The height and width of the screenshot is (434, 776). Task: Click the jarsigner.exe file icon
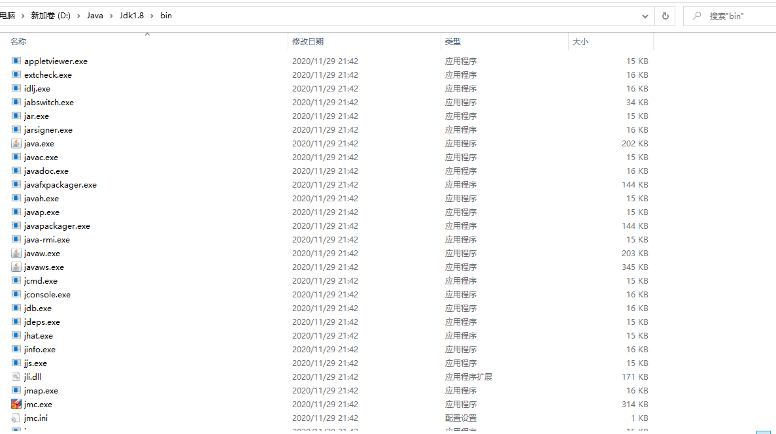coord(16,129)
